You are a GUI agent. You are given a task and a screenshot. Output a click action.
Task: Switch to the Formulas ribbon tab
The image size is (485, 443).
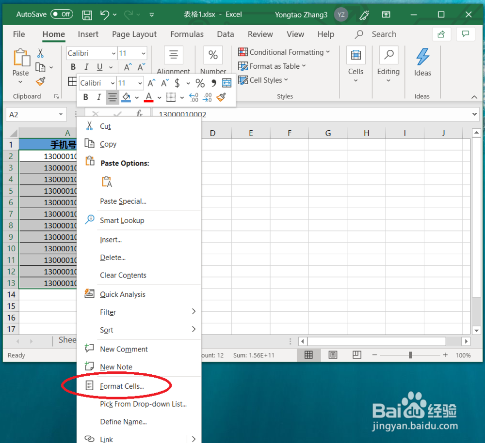(187, 34)
